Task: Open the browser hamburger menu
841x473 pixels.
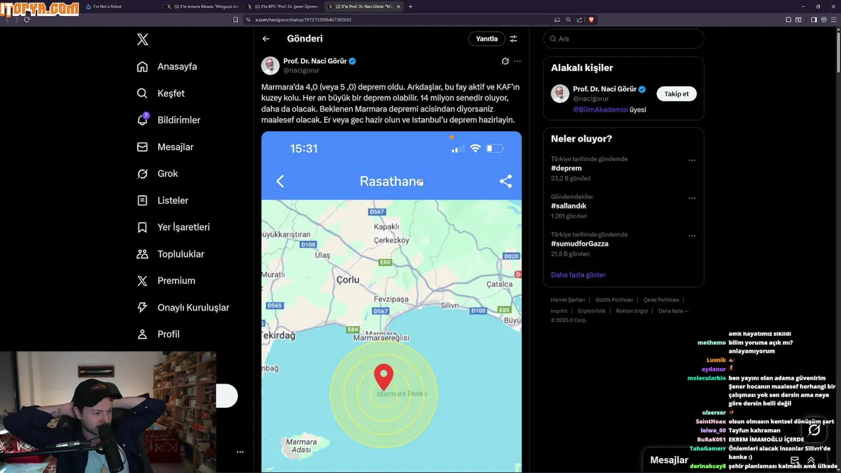Action: click(x=834, y=20)
